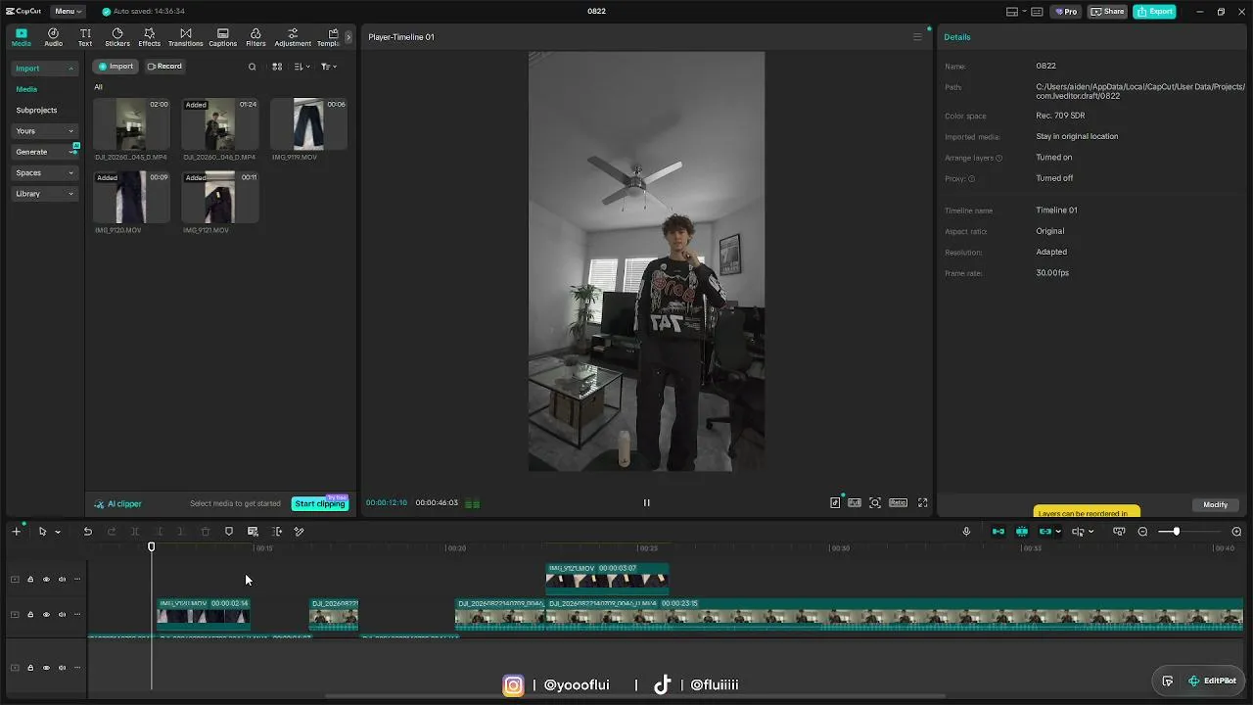The height and width of the screenshot is (705, 1253).
Task: Open the Audio tab
Action: point(53,37)
